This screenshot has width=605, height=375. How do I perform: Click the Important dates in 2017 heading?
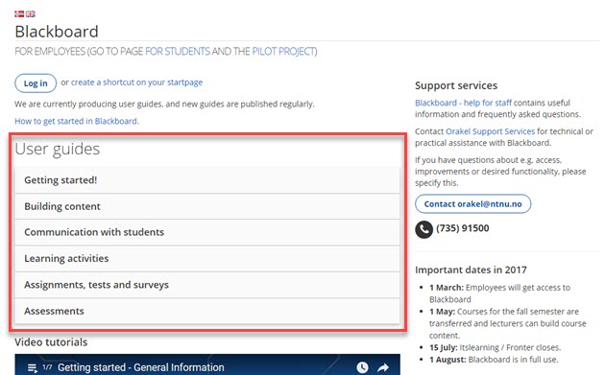pyautogui.click(x=471, y=270)
